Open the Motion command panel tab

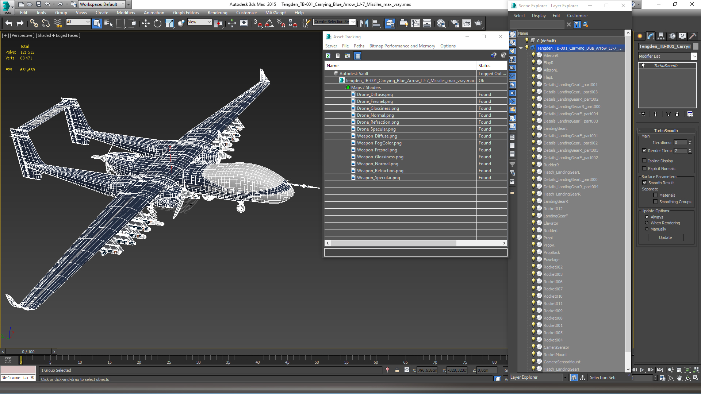pos(672,36)
